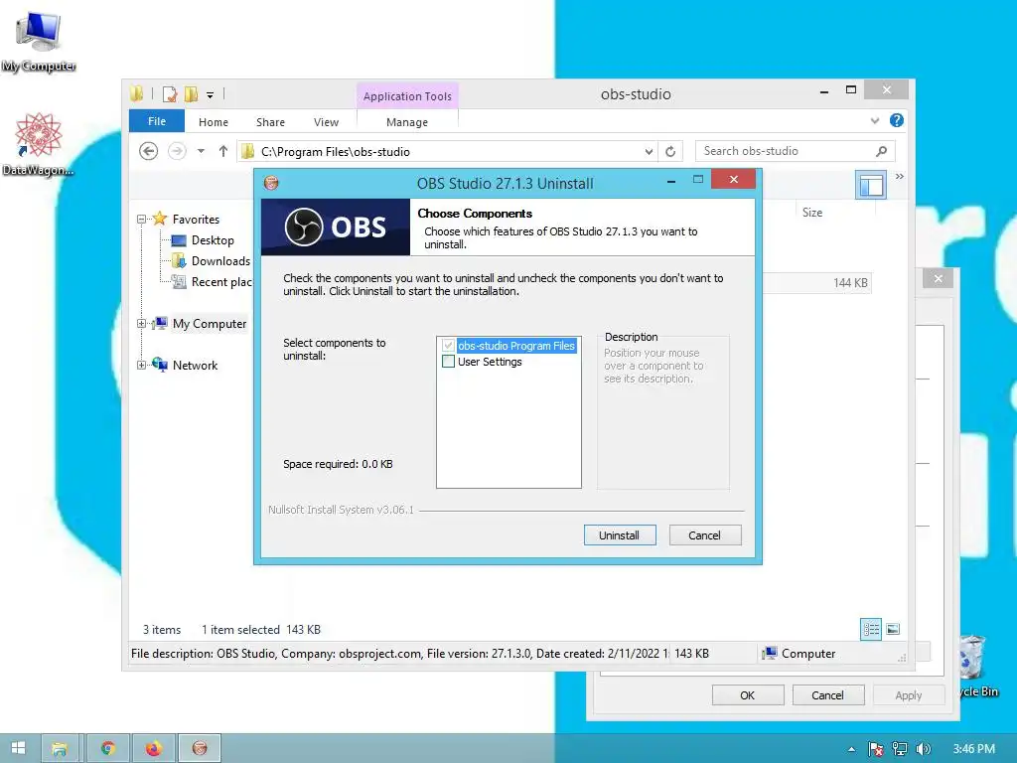Open File Explorer from taskbar
Screen dimensions: 1017x763
60,748
